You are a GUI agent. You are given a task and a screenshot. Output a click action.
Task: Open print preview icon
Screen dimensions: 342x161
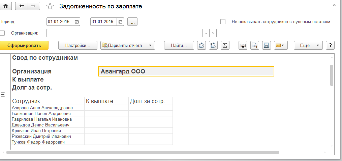(x=255, y=45)
